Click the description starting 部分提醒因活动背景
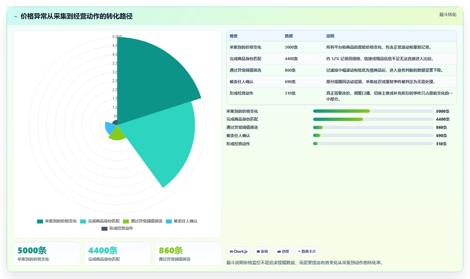 381,82
